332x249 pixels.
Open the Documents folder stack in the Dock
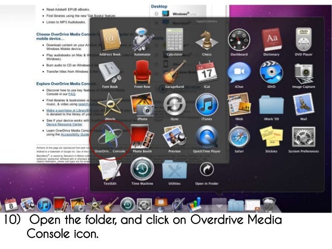[236, 205]
